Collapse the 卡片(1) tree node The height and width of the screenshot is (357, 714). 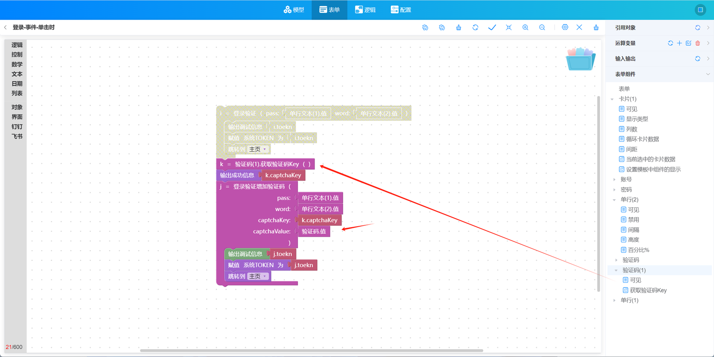[612, 99]
